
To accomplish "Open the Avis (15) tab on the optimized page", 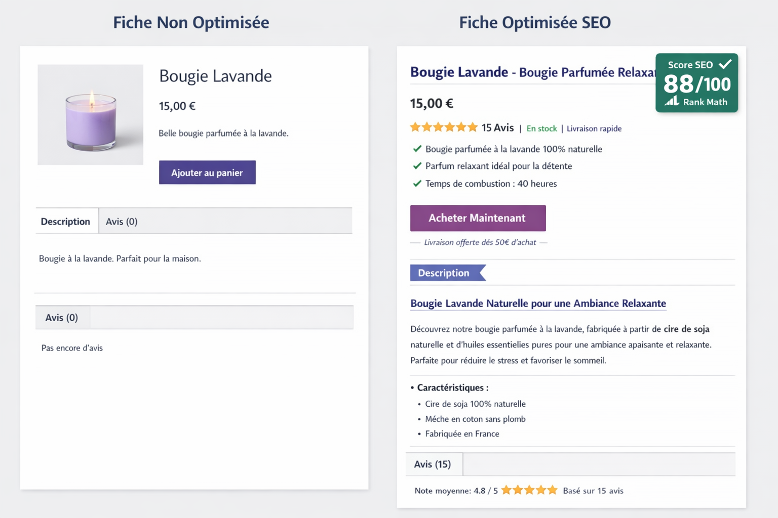I will pos(433,464).
